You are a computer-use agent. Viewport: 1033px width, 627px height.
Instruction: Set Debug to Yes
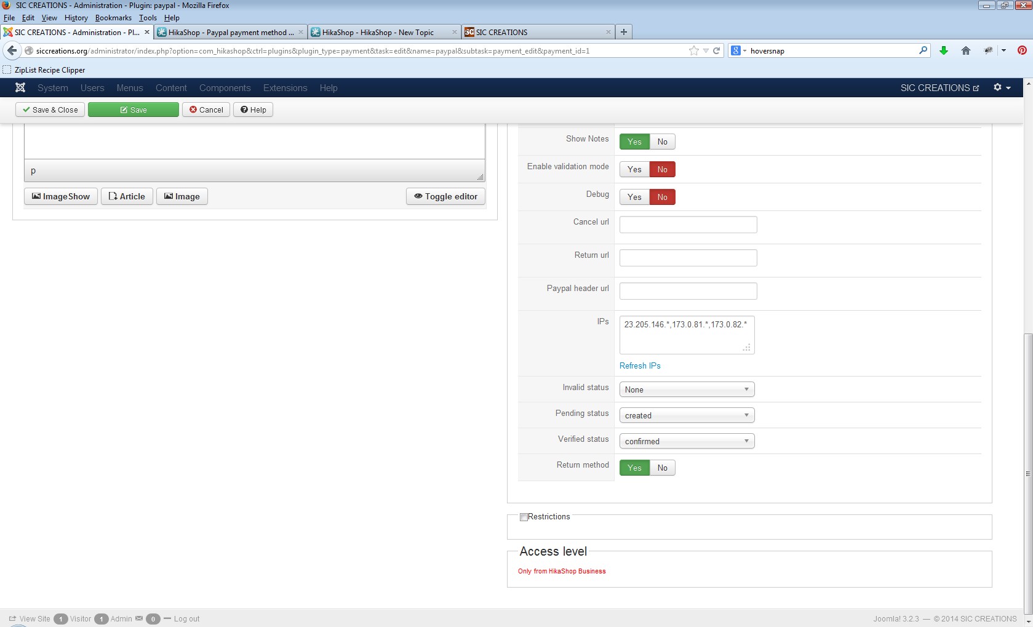point(634,197)
